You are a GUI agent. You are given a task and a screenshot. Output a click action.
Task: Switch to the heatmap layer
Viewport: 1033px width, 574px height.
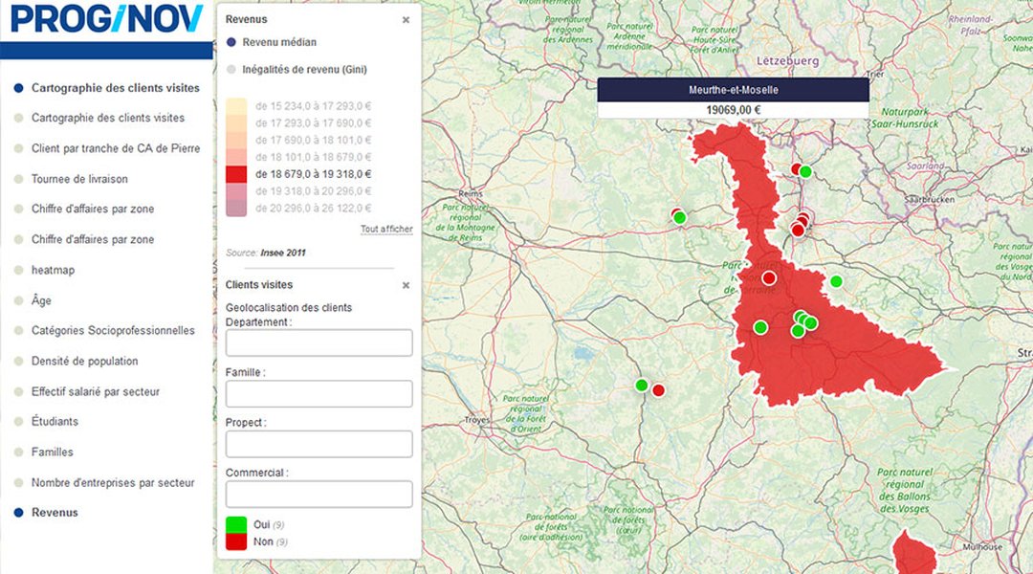53,270
